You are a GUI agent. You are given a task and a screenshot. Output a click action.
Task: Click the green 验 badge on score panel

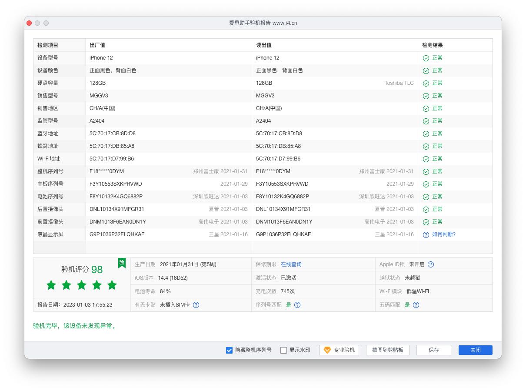[122, 263]
